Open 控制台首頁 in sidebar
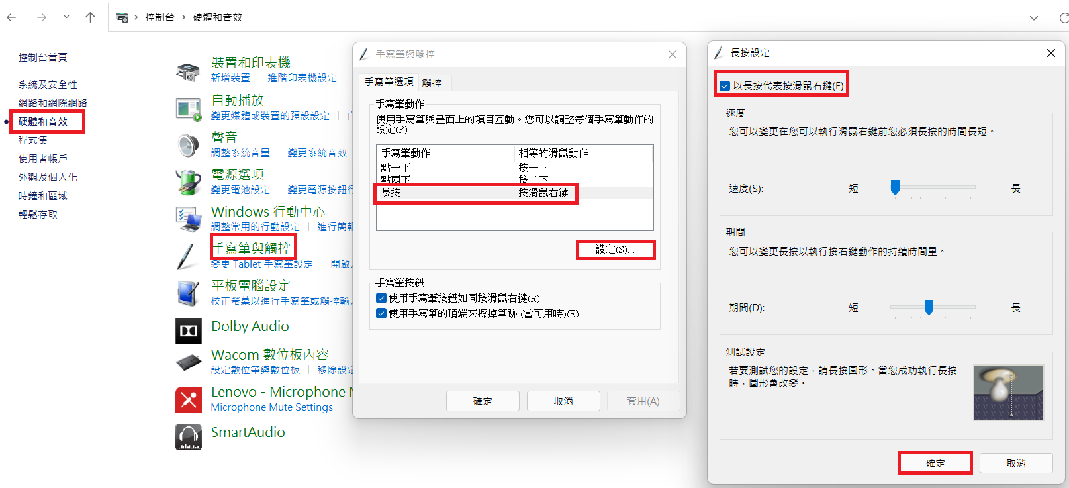The image size is (1069, 488). click(43, 58)
